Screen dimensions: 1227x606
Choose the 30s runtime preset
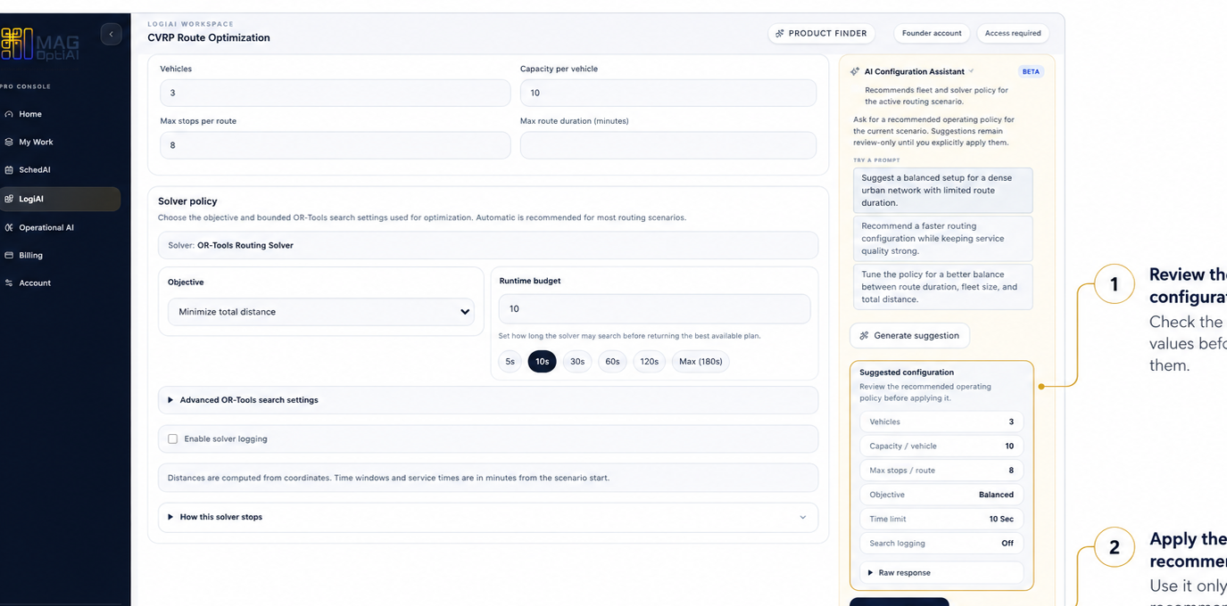(577, 362)
